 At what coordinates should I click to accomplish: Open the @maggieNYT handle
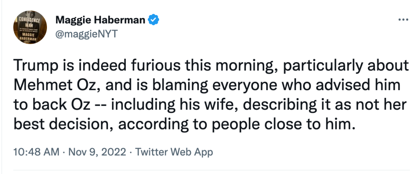[86, 34]
